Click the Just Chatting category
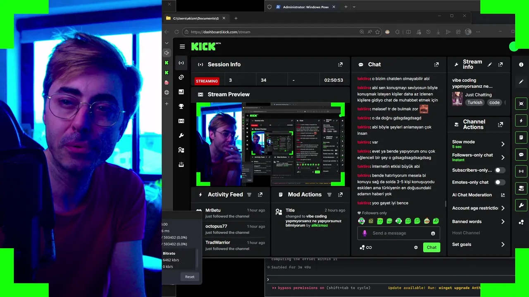This screenshot has width=529, height=297. tap(478, 95)
